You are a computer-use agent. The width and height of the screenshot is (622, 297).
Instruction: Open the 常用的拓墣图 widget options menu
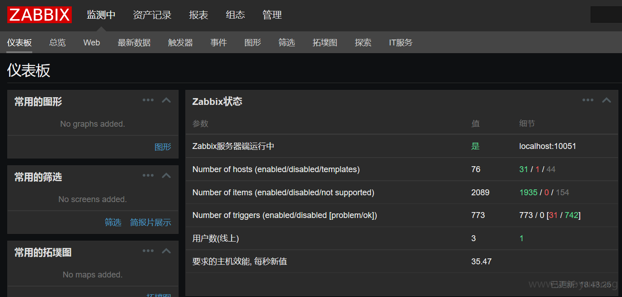click(x=148, y=251)
